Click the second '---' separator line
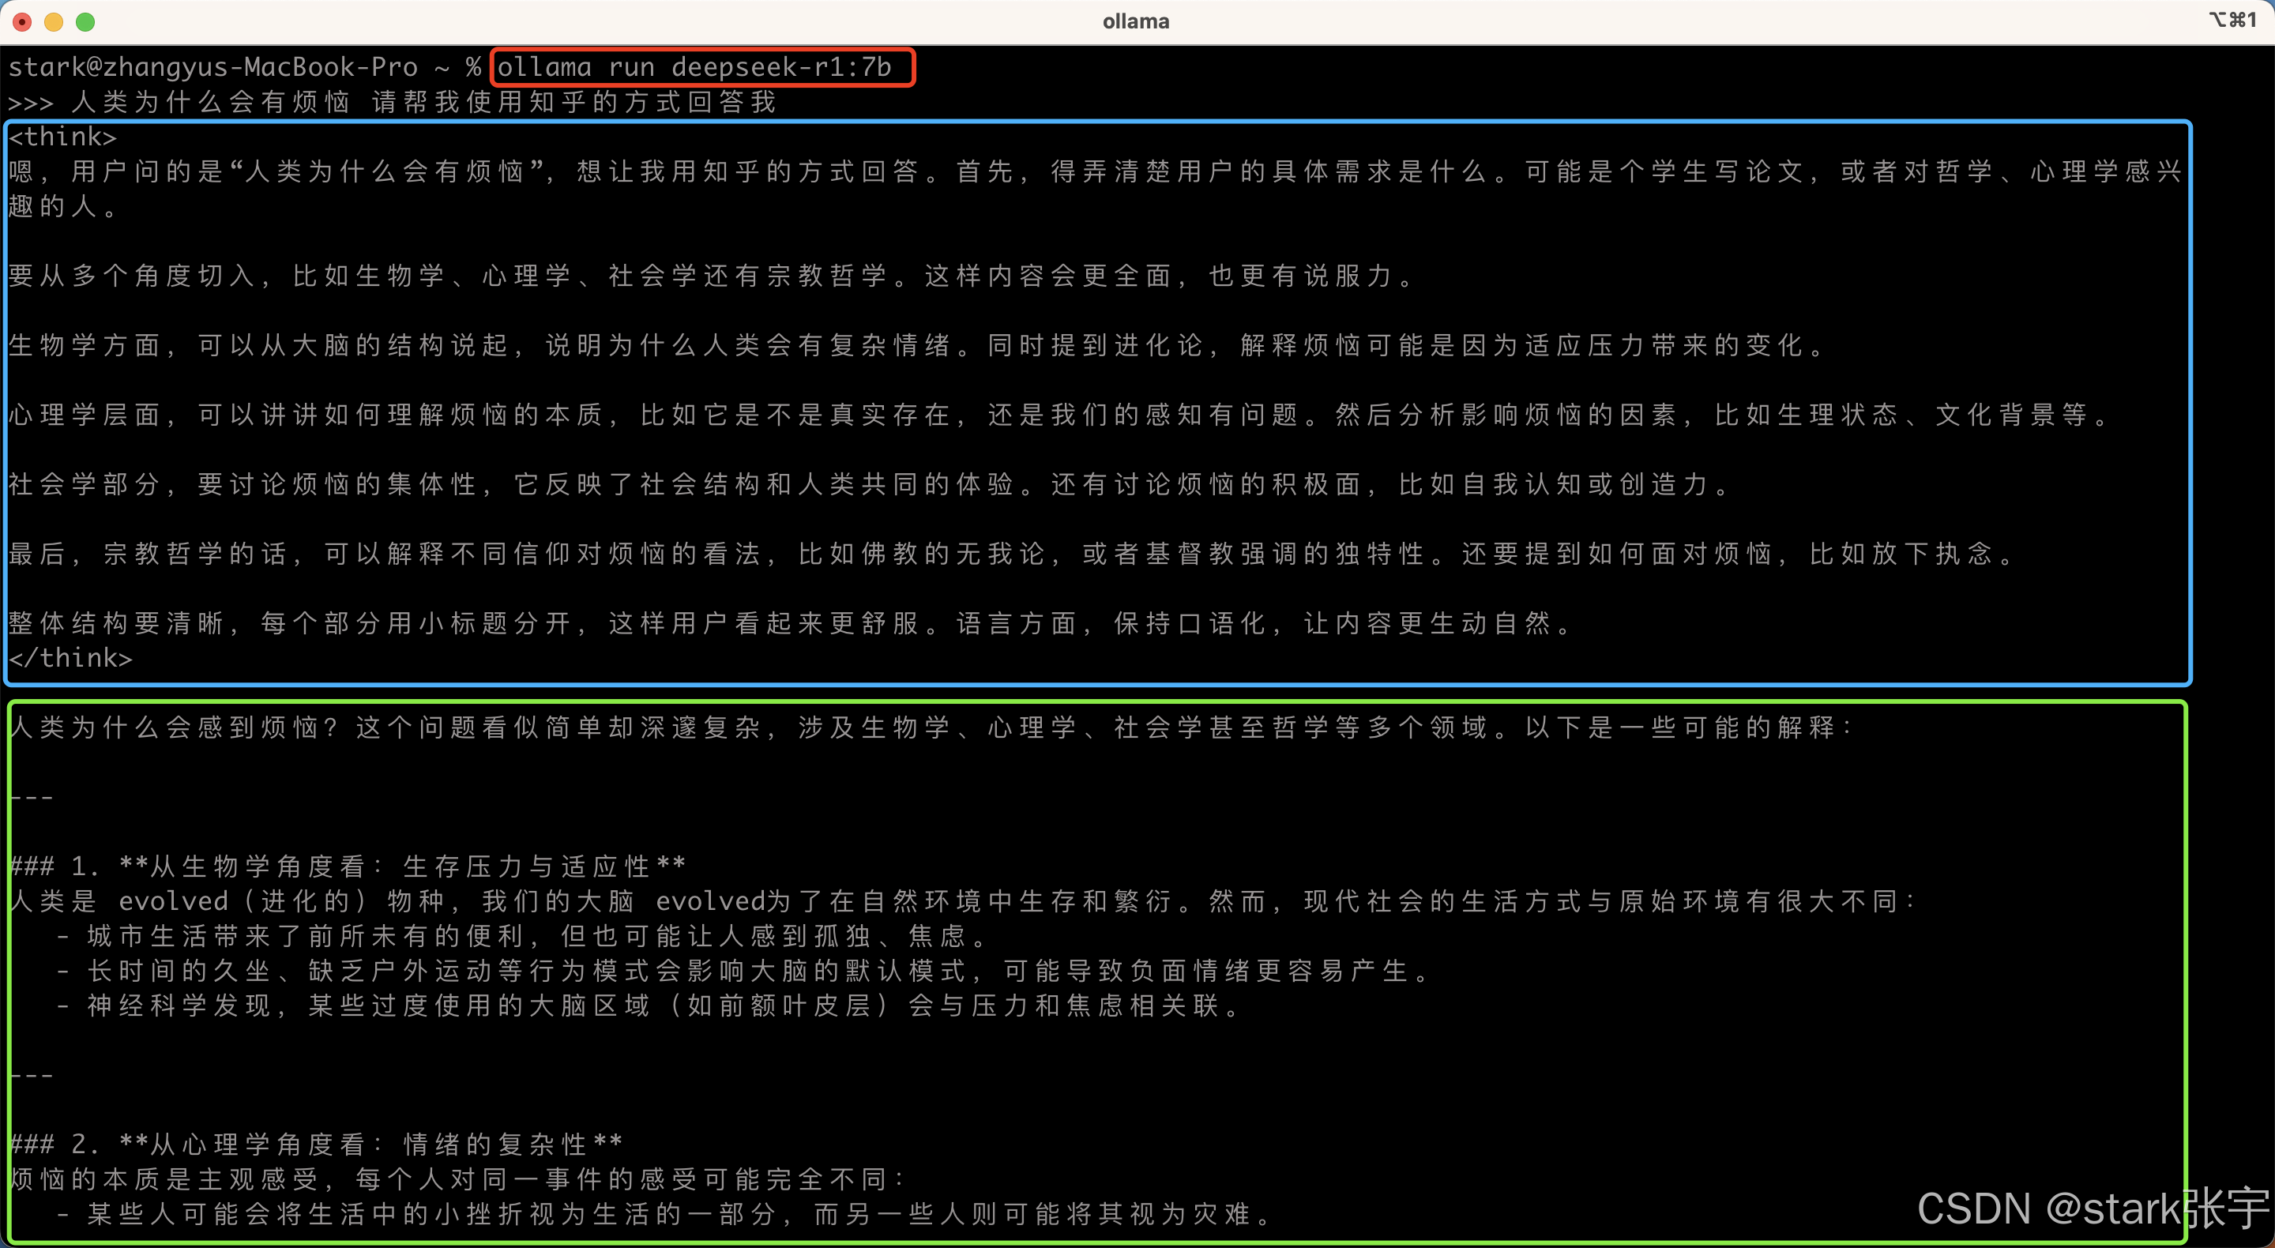 [x=32, y=1076]
